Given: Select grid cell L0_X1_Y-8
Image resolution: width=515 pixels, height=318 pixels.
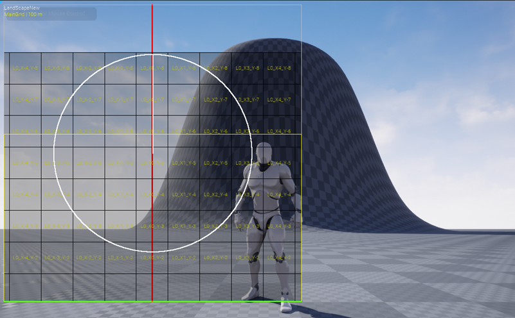Looking at the screenshot, I should [184, 68].
